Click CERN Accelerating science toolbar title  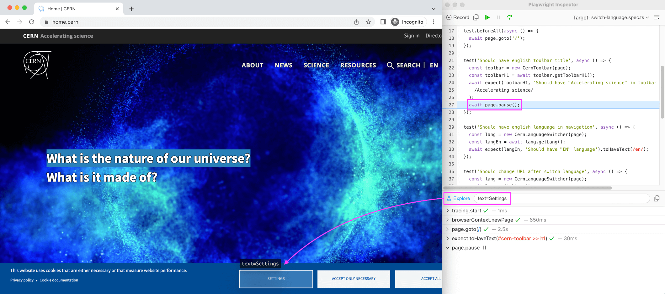58,36
